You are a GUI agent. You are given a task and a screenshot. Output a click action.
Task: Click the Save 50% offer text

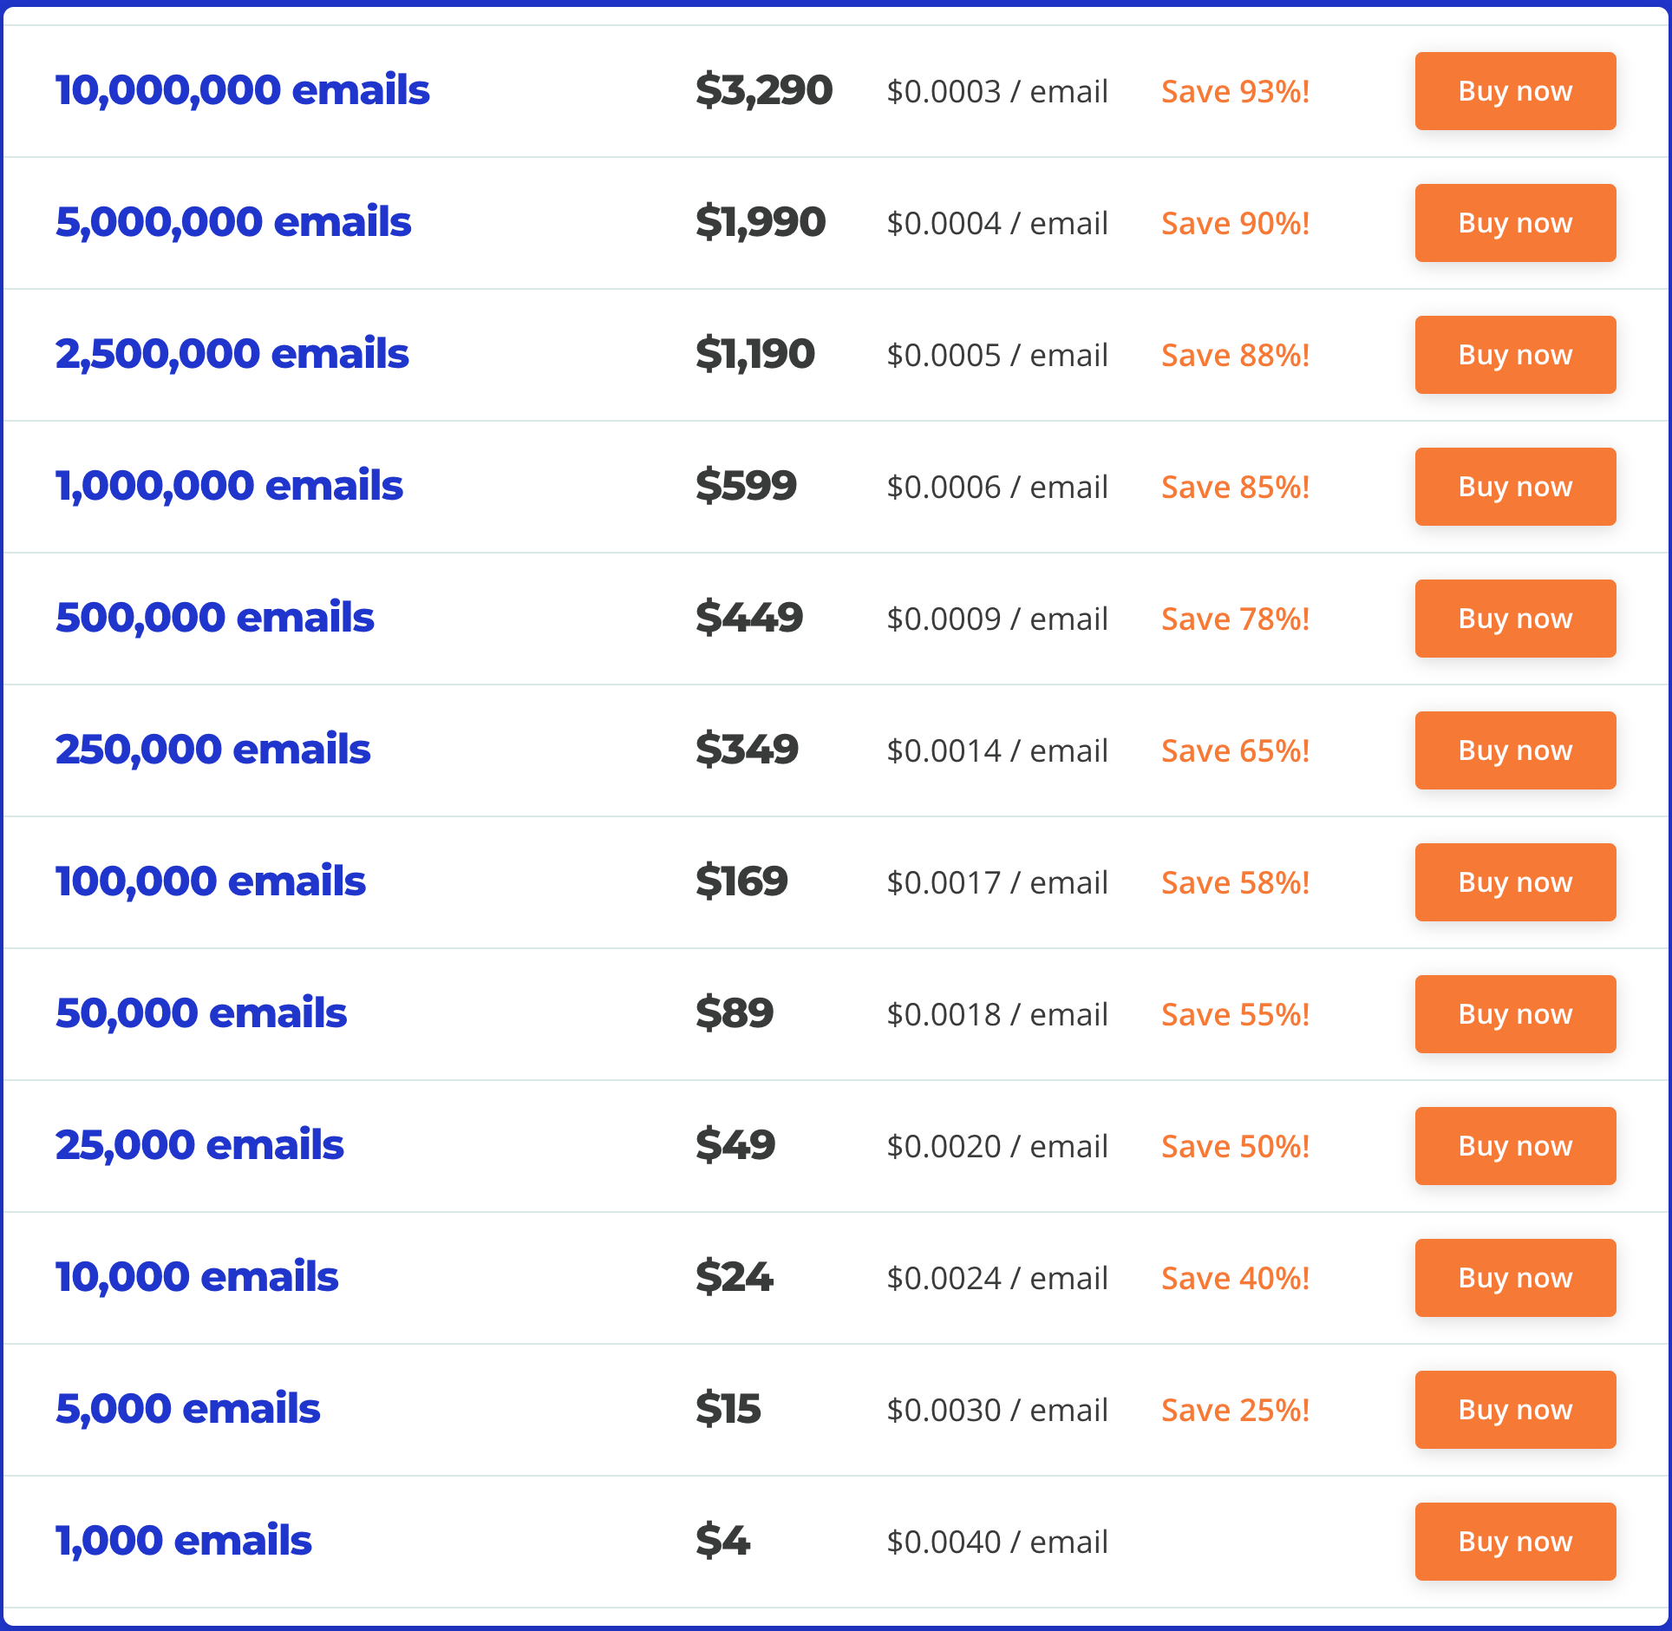tap(1233, 1146)
